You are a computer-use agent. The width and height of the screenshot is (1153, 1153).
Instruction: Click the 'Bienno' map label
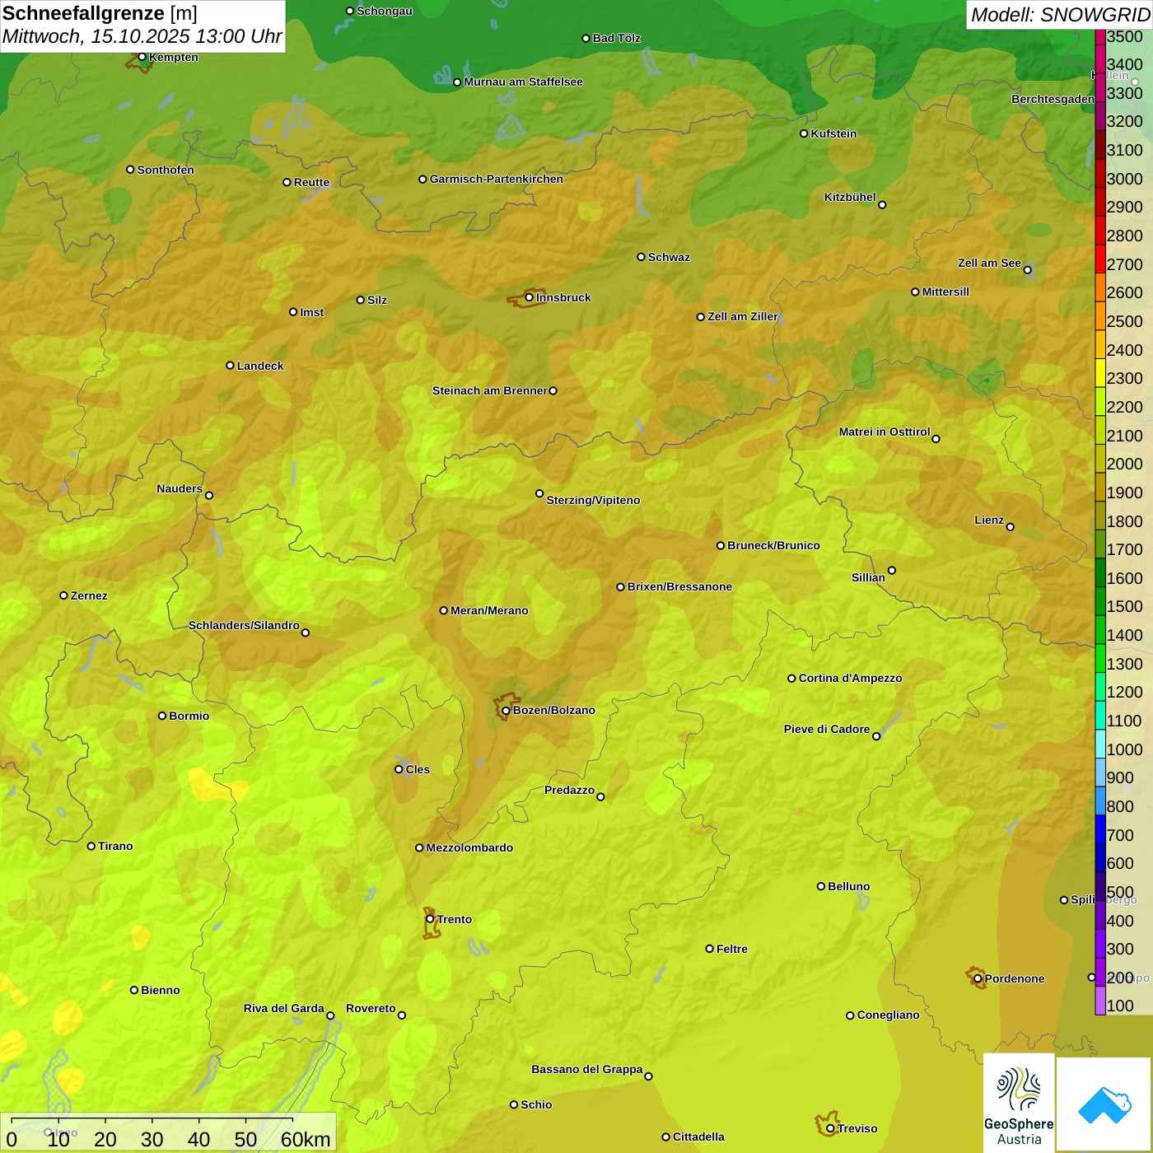[x=160, y=990]
